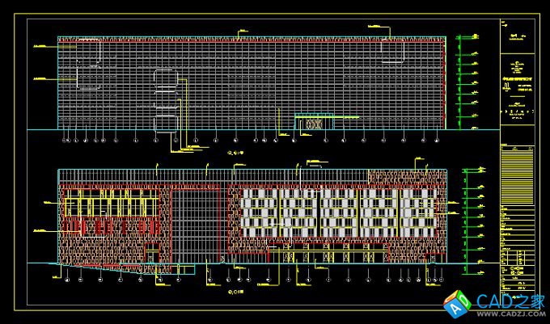The image size is (550, 324).
Task: Select the entrance canopy on the upper elevation
Action: click(308, 124)
